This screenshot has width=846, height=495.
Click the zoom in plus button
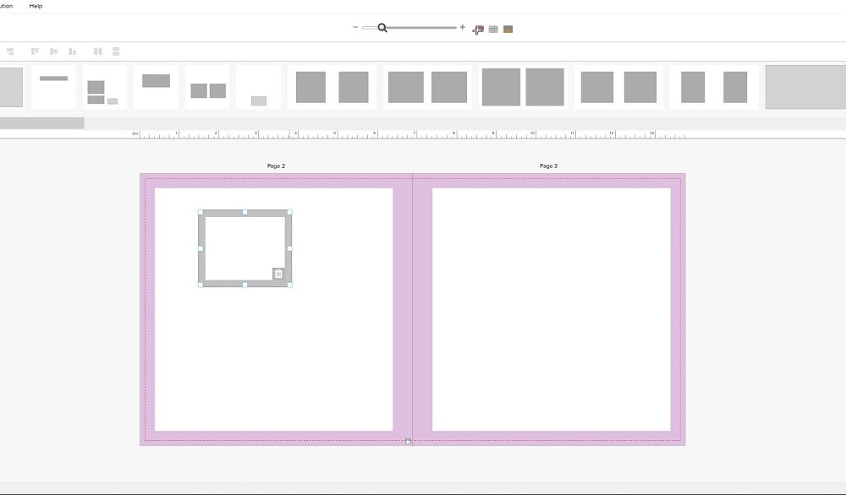click(462, 28)
